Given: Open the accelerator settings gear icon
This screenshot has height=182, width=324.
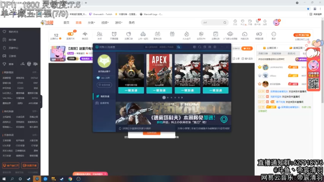Looking at the screenshot, I should click(x=215, y=47).
